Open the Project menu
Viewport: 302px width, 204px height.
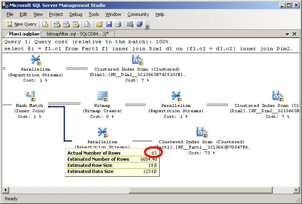pos(56,14)
